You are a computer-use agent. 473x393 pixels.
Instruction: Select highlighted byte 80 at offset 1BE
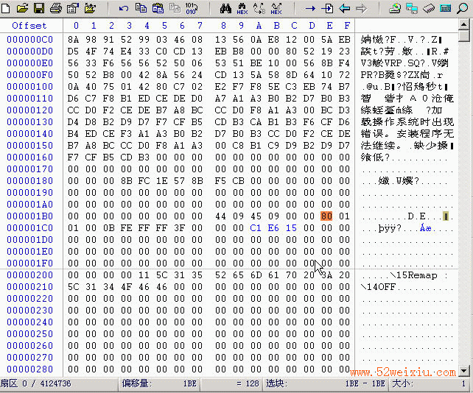coord(326,216)
